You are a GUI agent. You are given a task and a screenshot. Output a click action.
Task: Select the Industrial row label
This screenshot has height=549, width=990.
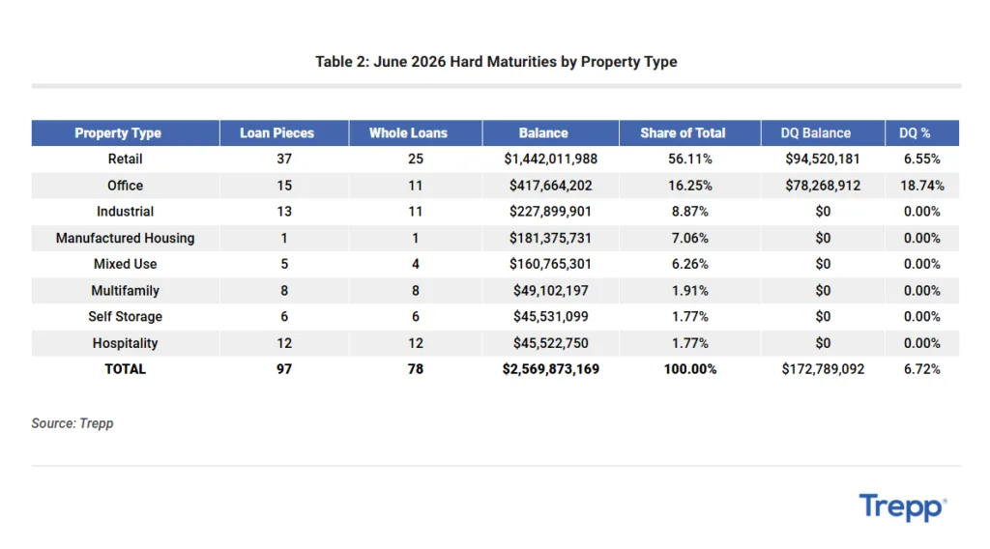click(x=125, y=212)
